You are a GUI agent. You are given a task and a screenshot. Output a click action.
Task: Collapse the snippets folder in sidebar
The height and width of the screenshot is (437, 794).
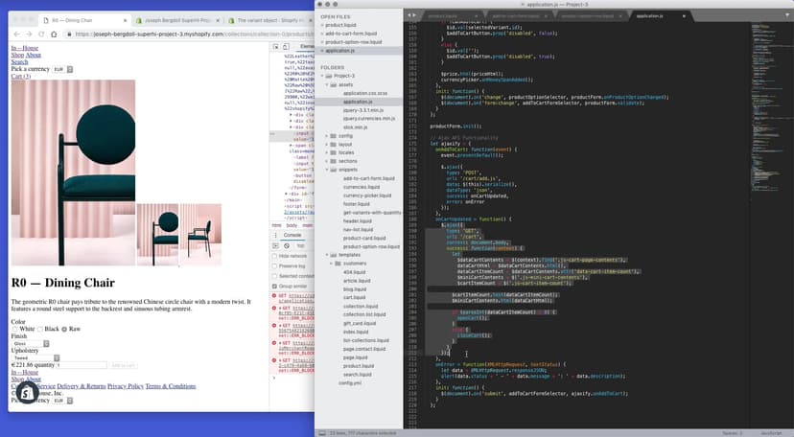pos(328,171)
